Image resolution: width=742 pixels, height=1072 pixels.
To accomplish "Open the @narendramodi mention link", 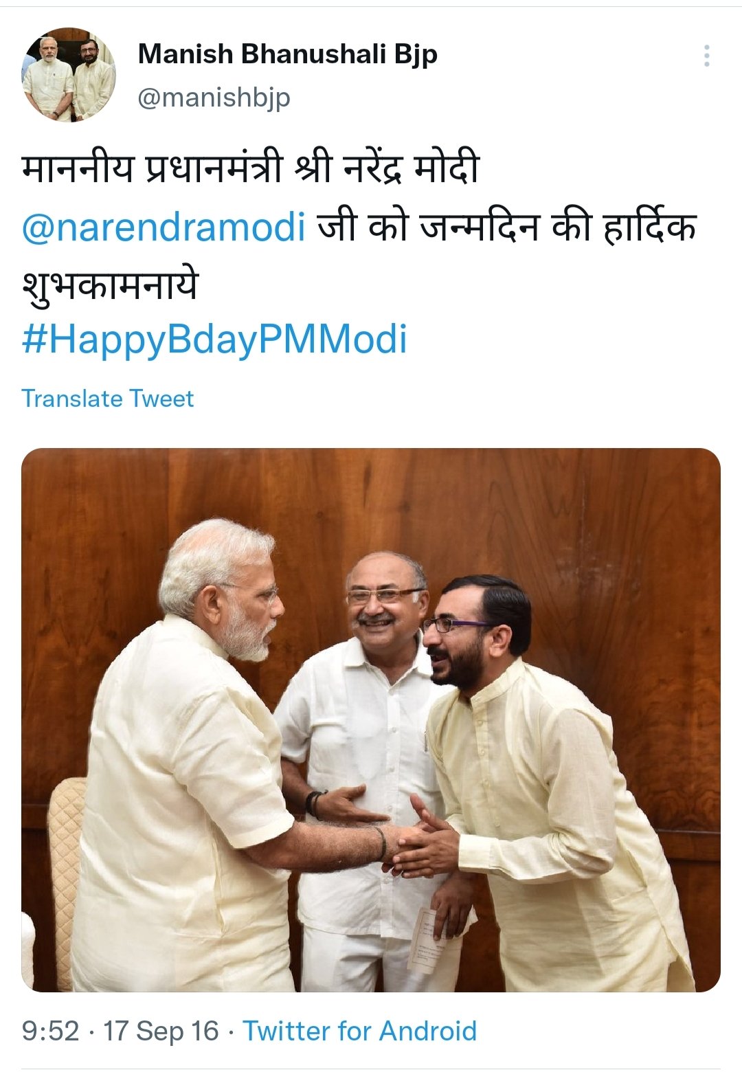I will (164, 227).
